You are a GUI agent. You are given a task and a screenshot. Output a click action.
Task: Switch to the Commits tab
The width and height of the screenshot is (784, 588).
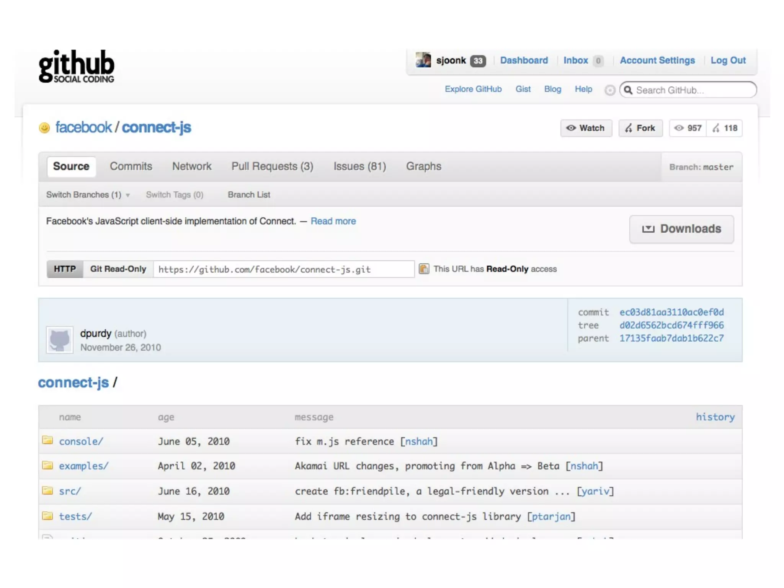point(131,166)
